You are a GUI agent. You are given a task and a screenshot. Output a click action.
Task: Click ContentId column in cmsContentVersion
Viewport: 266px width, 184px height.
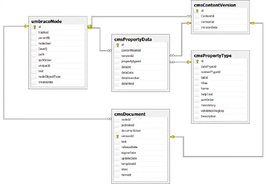(x=220, y=16)
